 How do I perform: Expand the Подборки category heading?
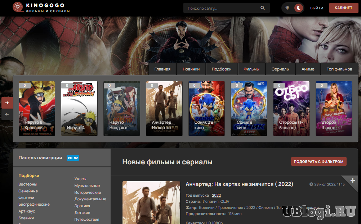click(x=29, y=175)
